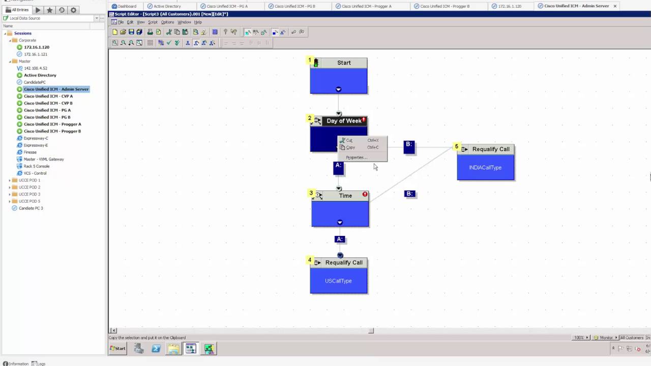Open the Information panel tab
Image resolution: width=651 pixels, height=366 pixels.
16,363
